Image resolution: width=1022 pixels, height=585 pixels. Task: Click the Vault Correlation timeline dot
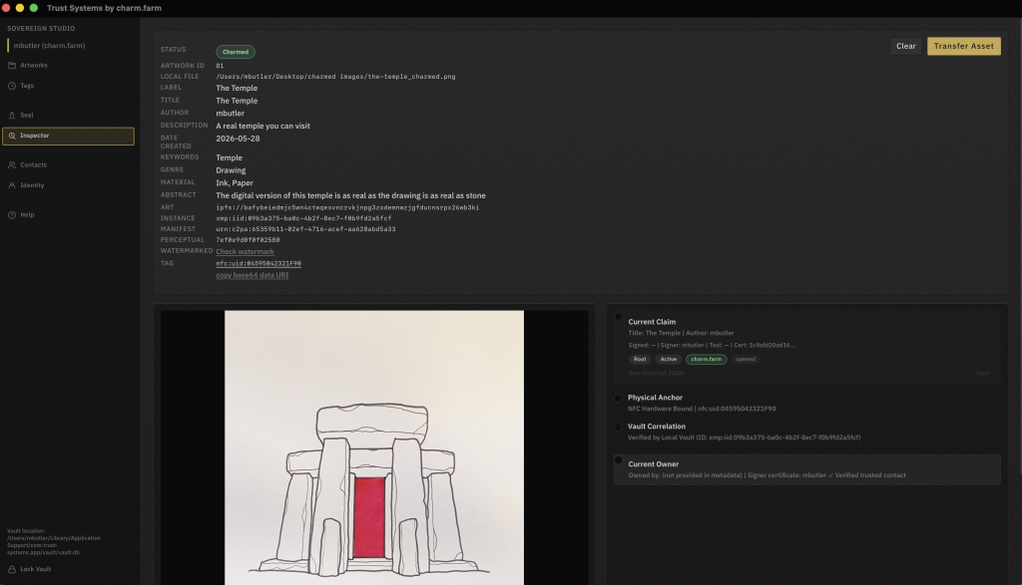618,427
